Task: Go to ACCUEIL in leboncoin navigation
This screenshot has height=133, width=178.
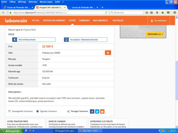Action: (x=36, y=21)
